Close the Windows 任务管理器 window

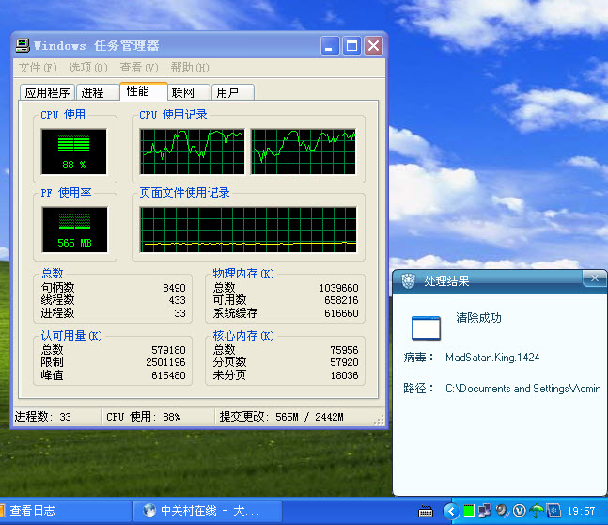(x=373, y=46)
